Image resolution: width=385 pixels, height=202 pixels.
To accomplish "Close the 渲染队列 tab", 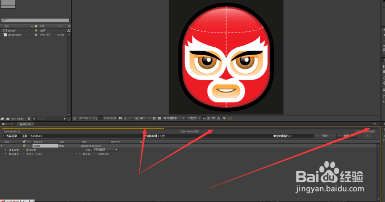I will [32, 125].
